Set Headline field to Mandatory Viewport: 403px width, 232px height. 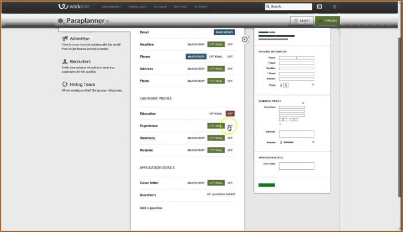[196, 44]
